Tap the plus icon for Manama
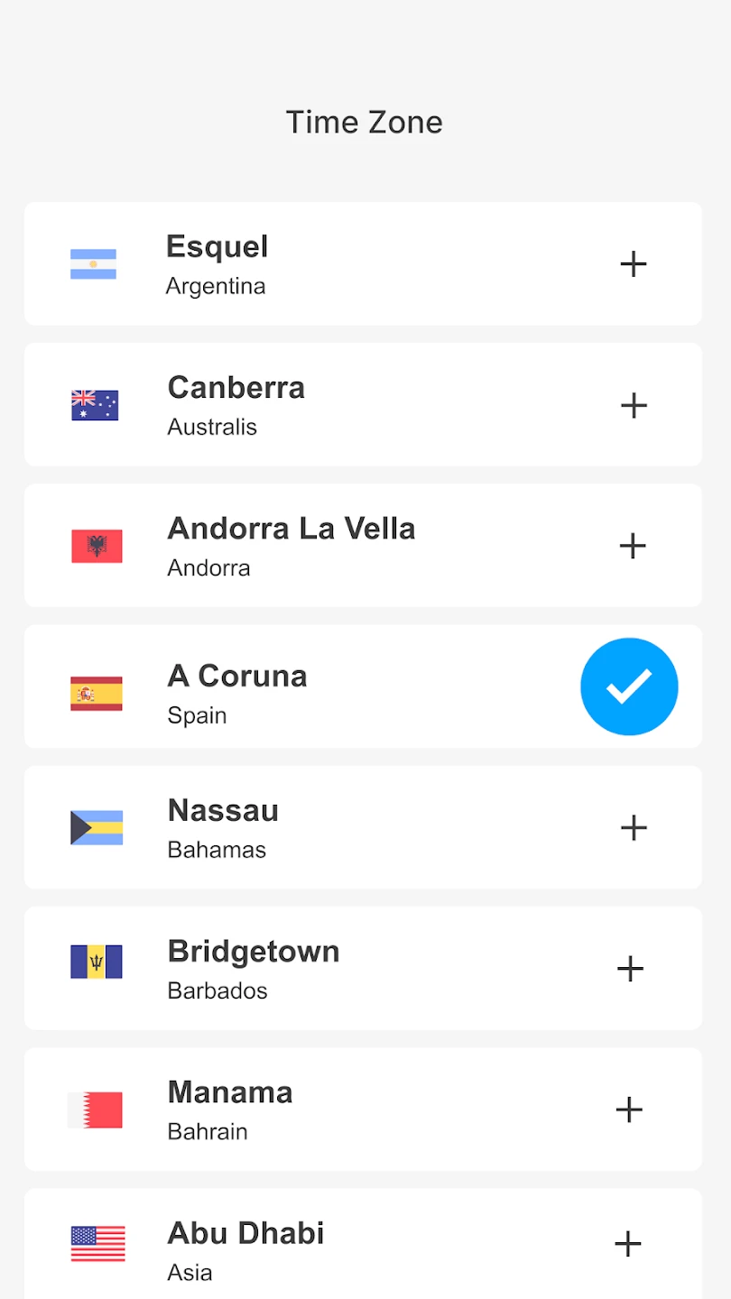 [x=629, y=1110]
